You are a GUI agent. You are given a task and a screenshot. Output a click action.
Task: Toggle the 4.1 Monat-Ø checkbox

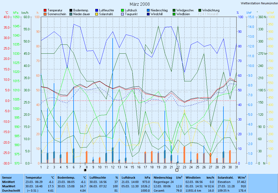(200, 14)
